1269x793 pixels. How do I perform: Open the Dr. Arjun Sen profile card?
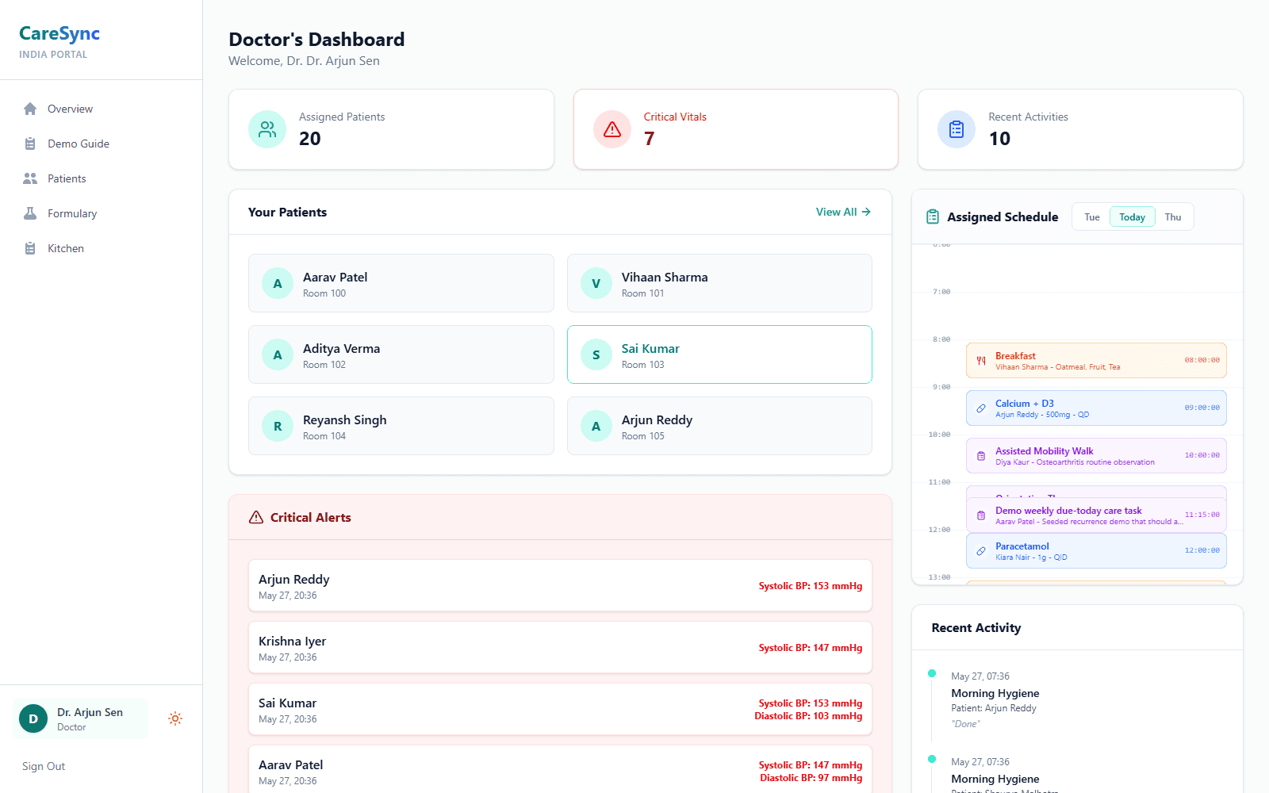[x=80, y=718]
